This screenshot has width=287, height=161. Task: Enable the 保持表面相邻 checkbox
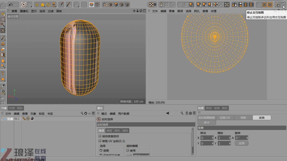[x=100, y=136]
